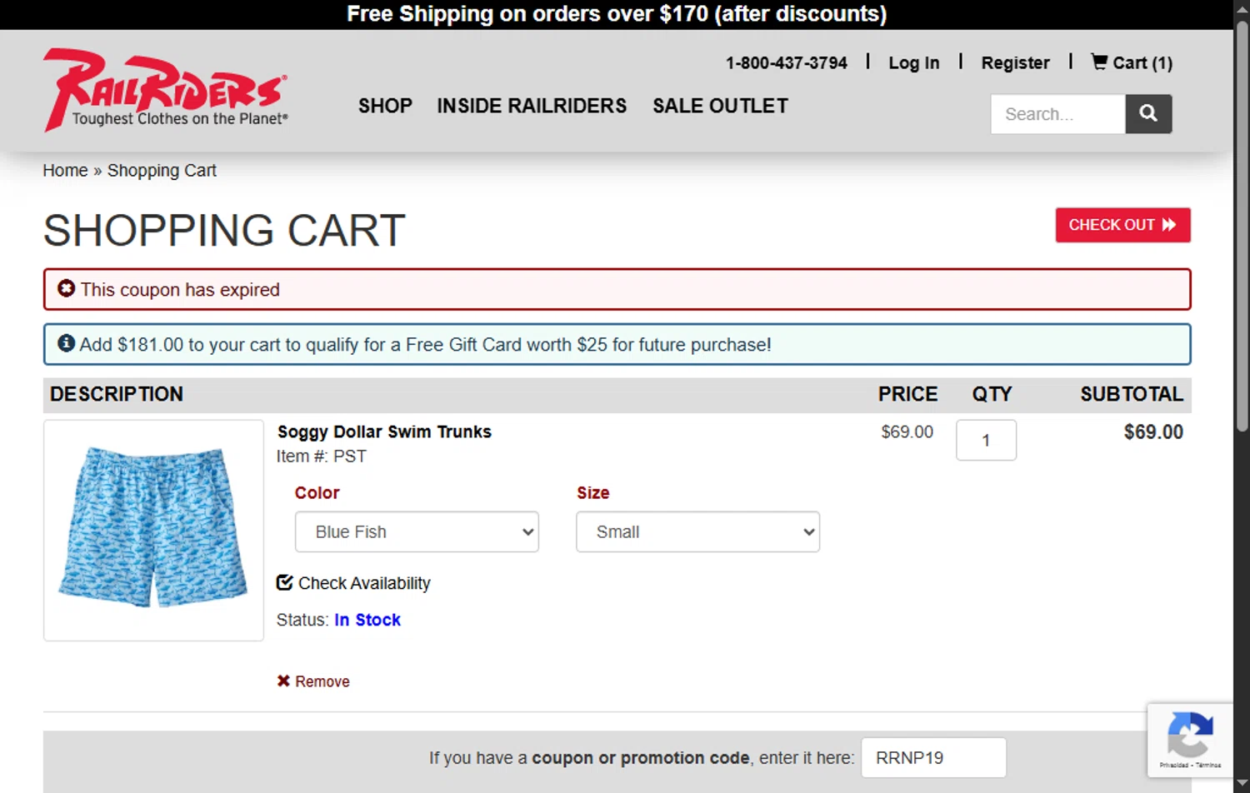The width and height of the screenshot is (1250, 793).
Task: Click into the Search field
Action: click(1057, 113)
